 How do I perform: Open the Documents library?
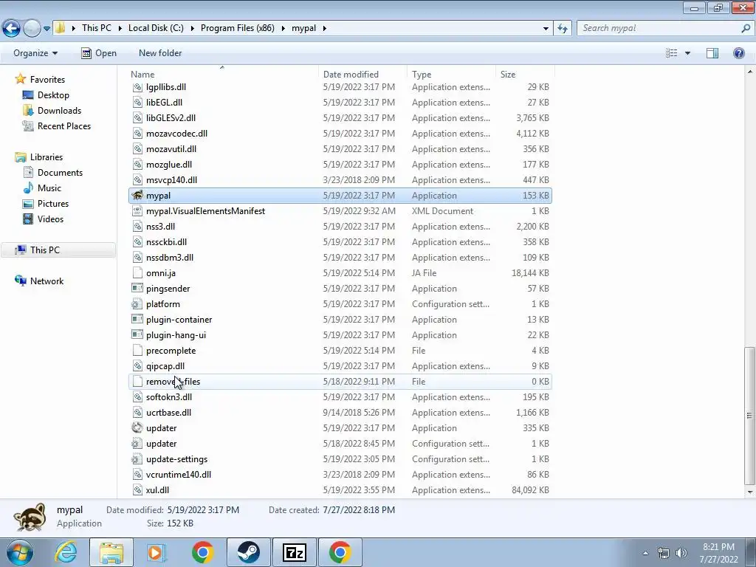[60, 173]
